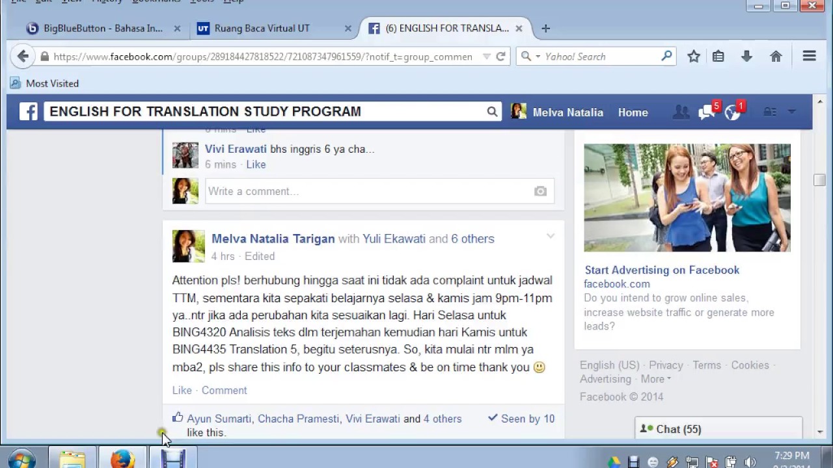
Task: Expand the More footer dropdown
Action: pos(655,379)
